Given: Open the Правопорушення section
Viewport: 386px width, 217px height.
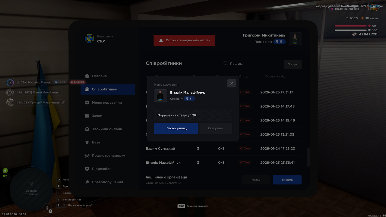Looking at the screenshot, I should tap(108, 182).
